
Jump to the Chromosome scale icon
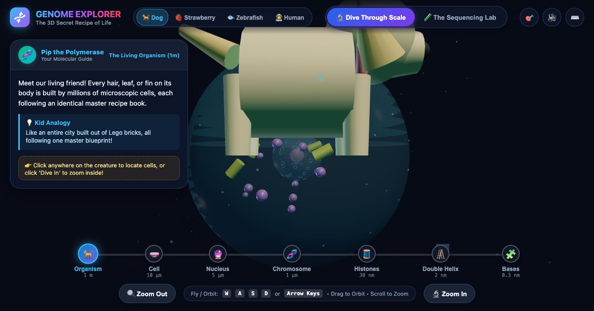click(x=292, y=254)
